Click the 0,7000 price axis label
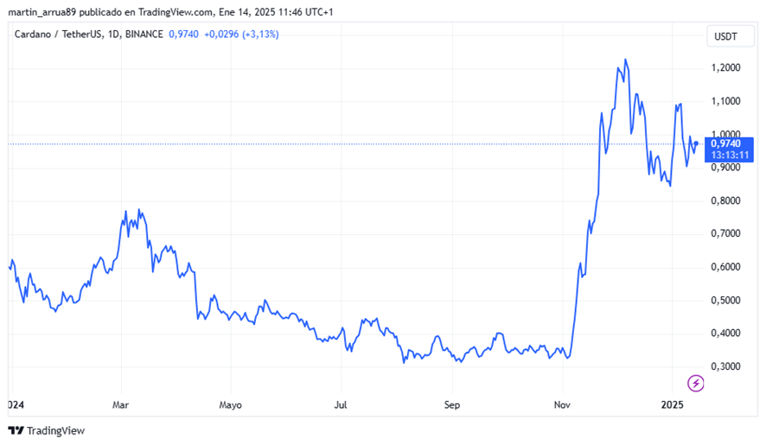Screen dimensions: 766x445 pyautogui.click(x=725, y=233)
